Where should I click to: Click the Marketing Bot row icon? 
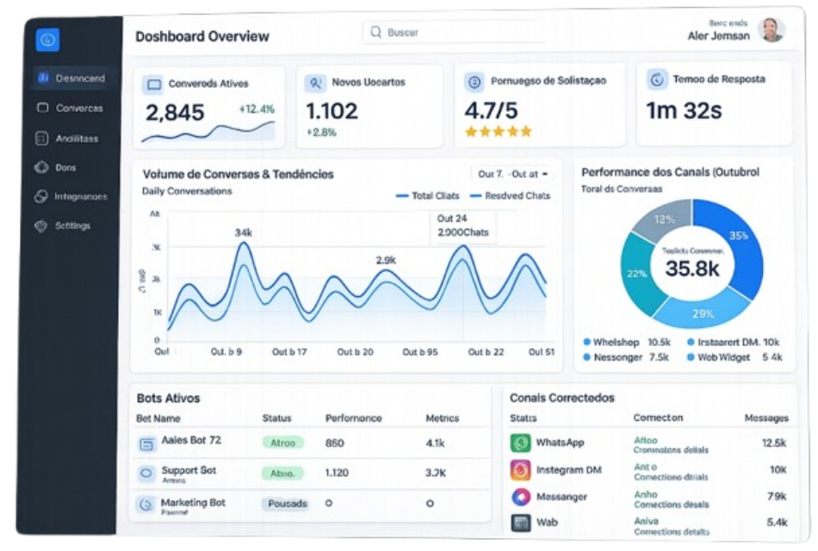146,504
